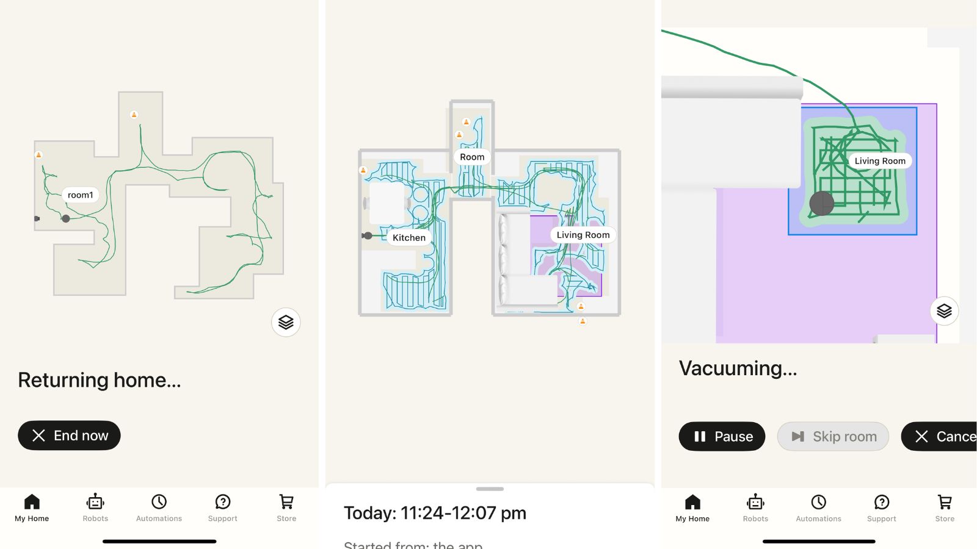Open Support tab in right screen
The height and width of the screenshot is (549, 977).
pos(882,508)
